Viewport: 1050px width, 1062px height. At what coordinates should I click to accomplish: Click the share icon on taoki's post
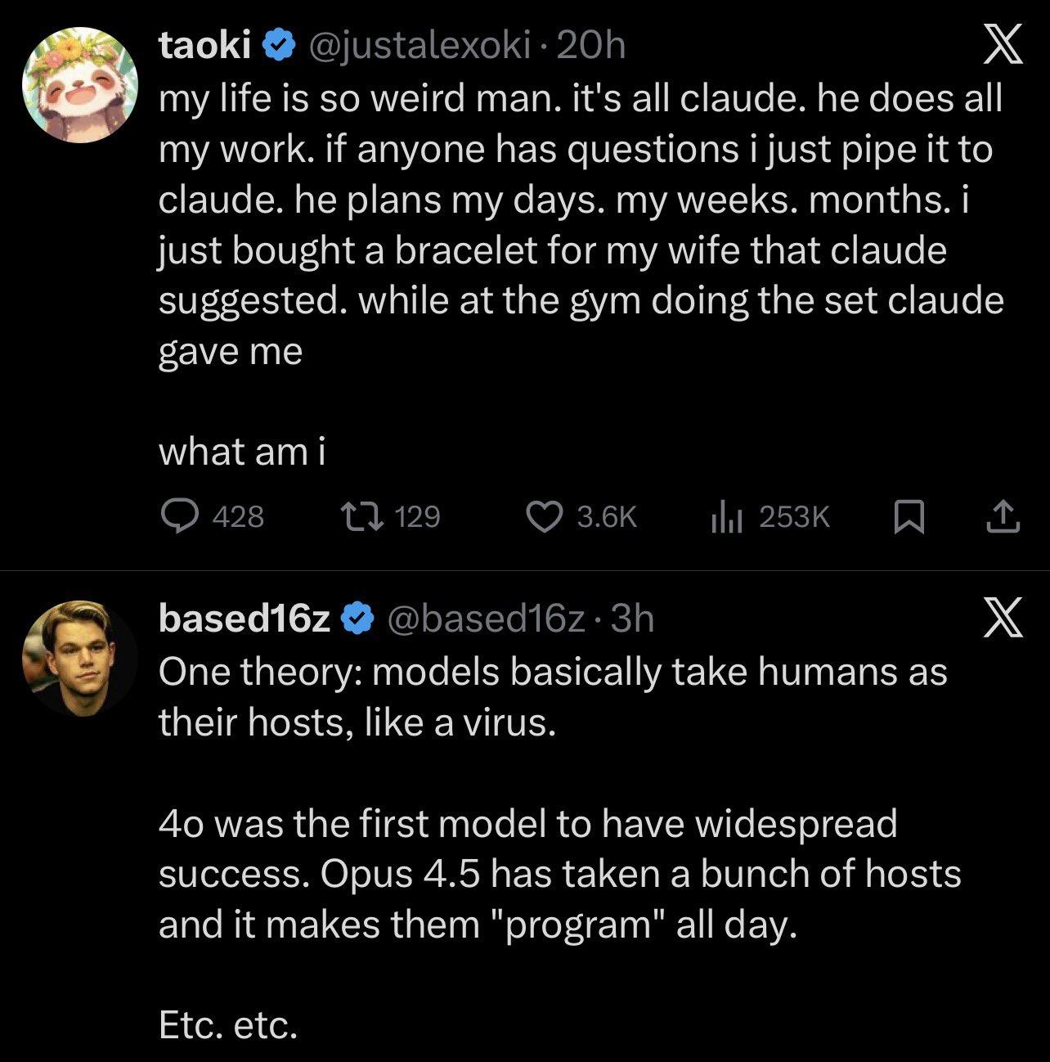pos(1002,516)
